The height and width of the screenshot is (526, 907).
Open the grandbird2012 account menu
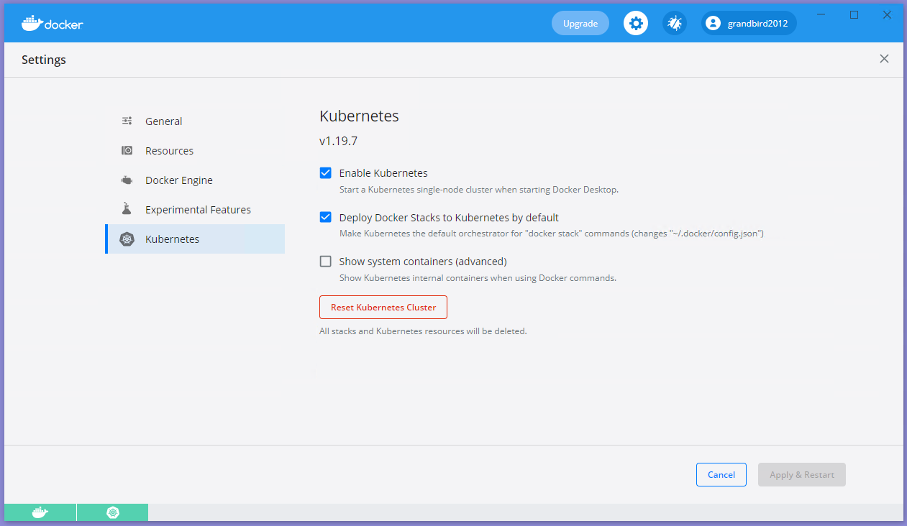749,23
